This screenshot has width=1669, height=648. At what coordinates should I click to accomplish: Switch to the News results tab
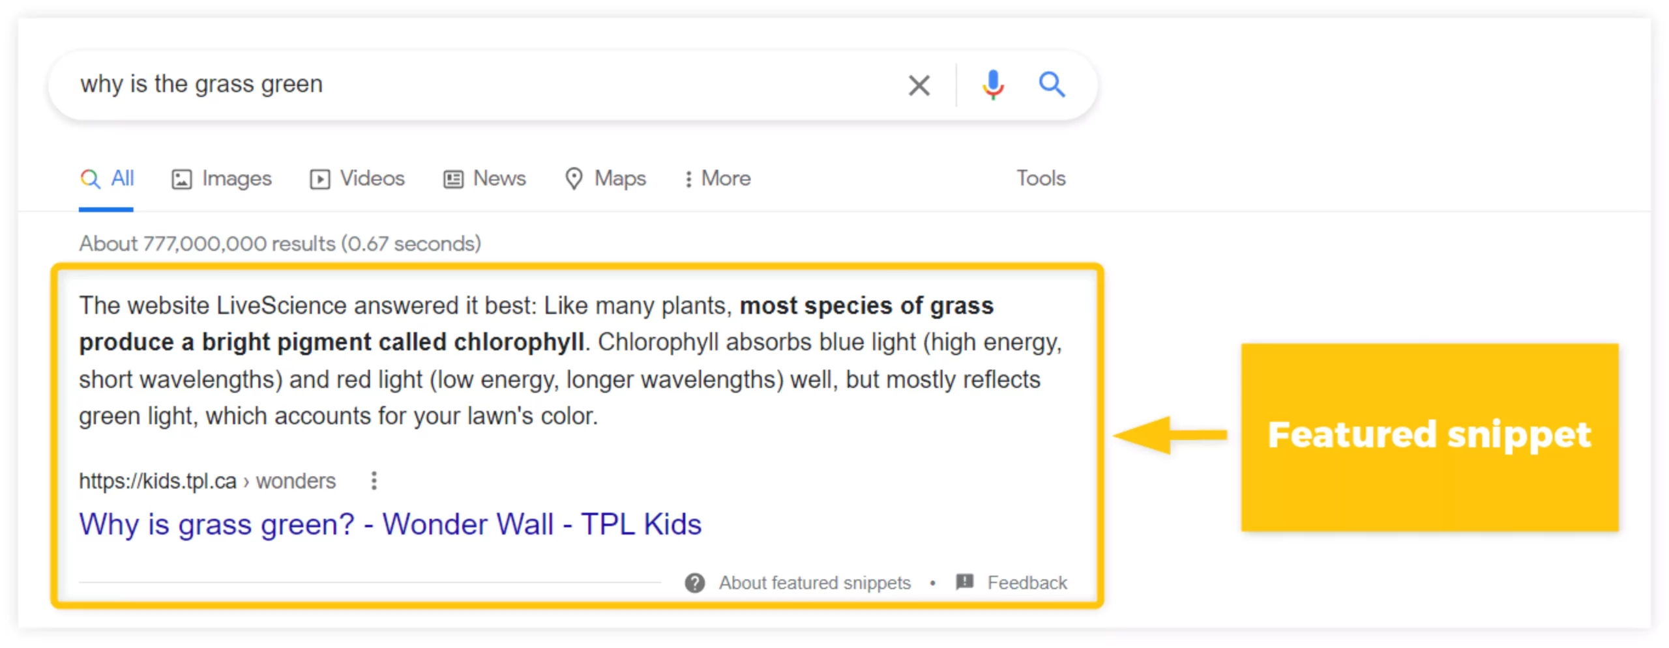pyautogui.click(x=499, y=178)
